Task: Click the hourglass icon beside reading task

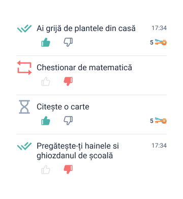Action: 24,107
